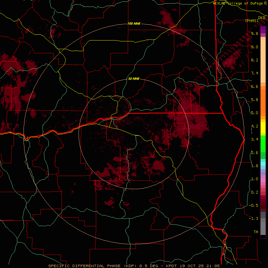Screen dimensions: 268x268
Task: Click the 8.2 value on the color scale
Action: pyautogui.click(x=255, y=60)
